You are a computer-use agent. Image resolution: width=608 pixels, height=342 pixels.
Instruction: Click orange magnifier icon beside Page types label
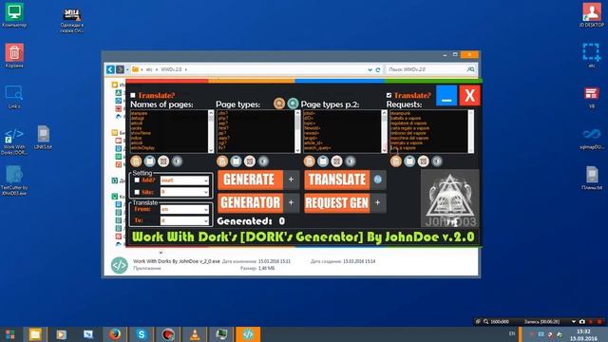coord(279,104)
